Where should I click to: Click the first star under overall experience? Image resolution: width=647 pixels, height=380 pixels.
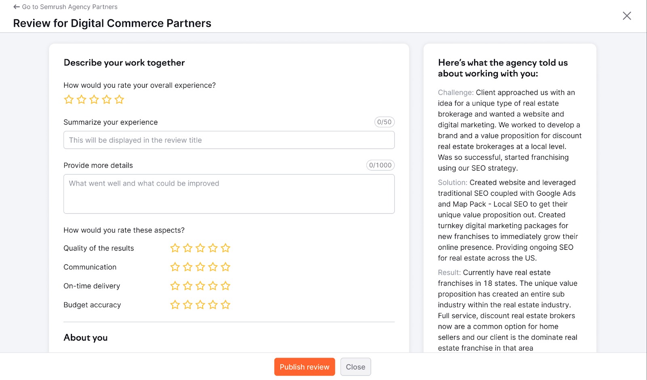point(68,99)
